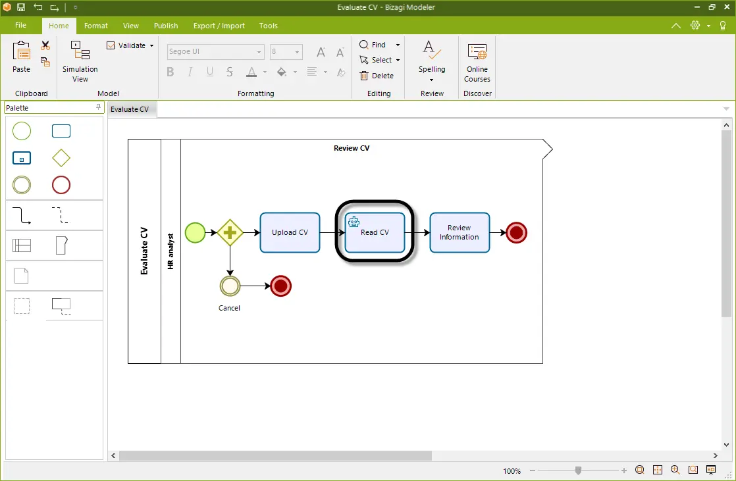Image resolution: width=736 pixels, height=481 pixels.
Task: Select the Milestone shape in Palette
Action: point(61,245)
